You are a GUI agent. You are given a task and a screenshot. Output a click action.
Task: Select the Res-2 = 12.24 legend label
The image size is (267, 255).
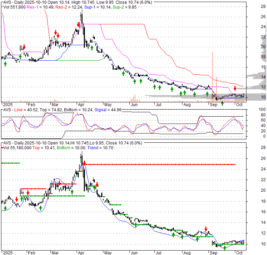pyautogui.click(x=65, y=7)
